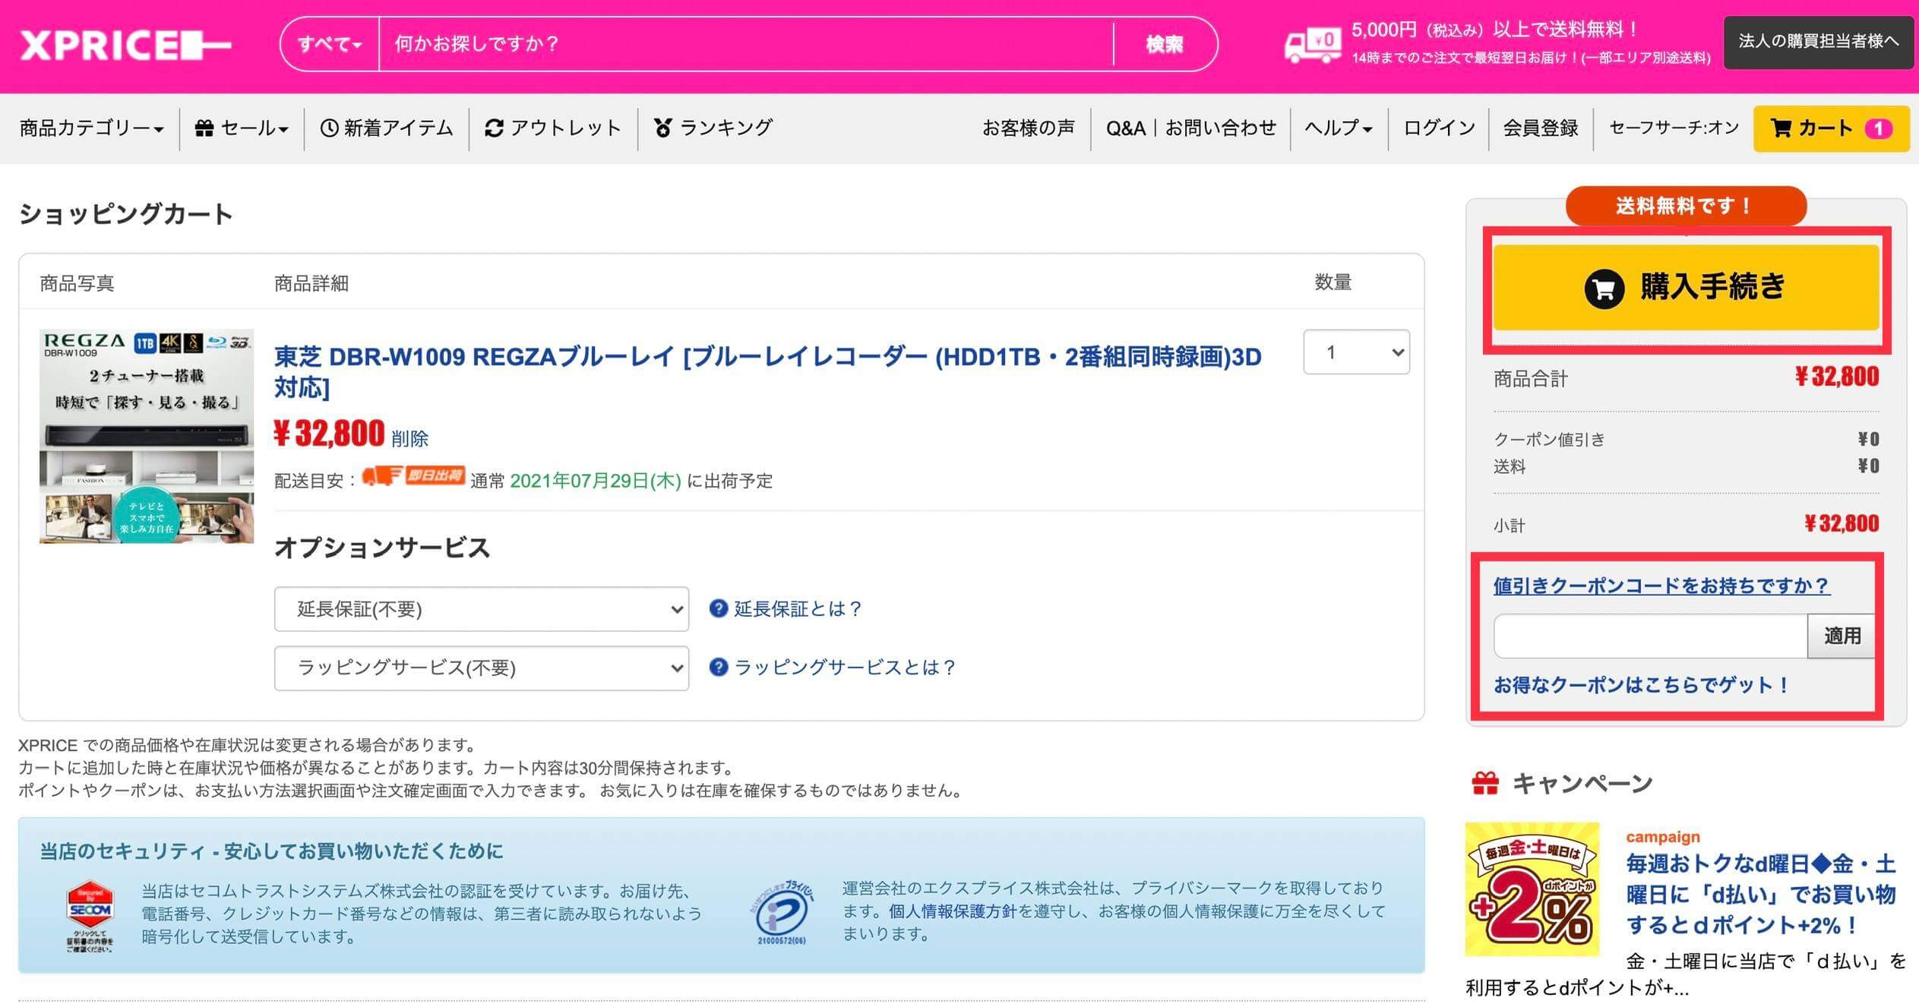Click the 会員登録 link
The image size is (1919, 1004).
pos(1541,128)
